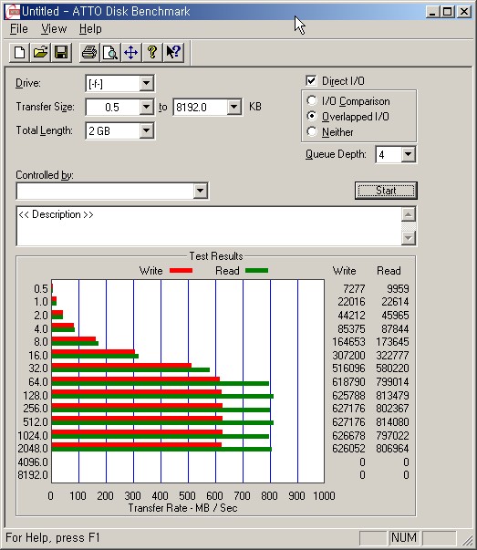
Task: Activate the context help arrow-question icon
Action: (x=173, y=53)
